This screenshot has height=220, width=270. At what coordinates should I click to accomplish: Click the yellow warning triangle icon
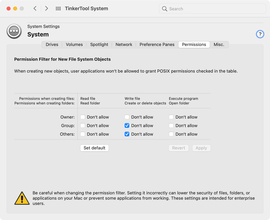pos(22,198)
